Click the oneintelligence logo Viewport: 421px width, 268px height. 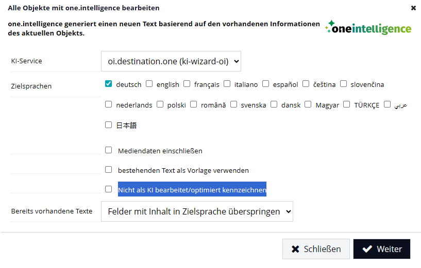point(368,28)
